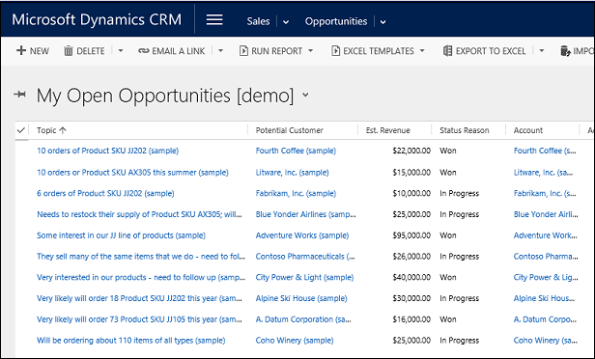The width and height of the screenshot is (595, 359).
Task: Open the hamburger navigation menu
Action: (214, 19)
